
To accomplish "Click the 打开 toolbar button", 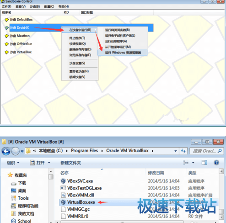I will pyautogui.click(x=38, y=163).
